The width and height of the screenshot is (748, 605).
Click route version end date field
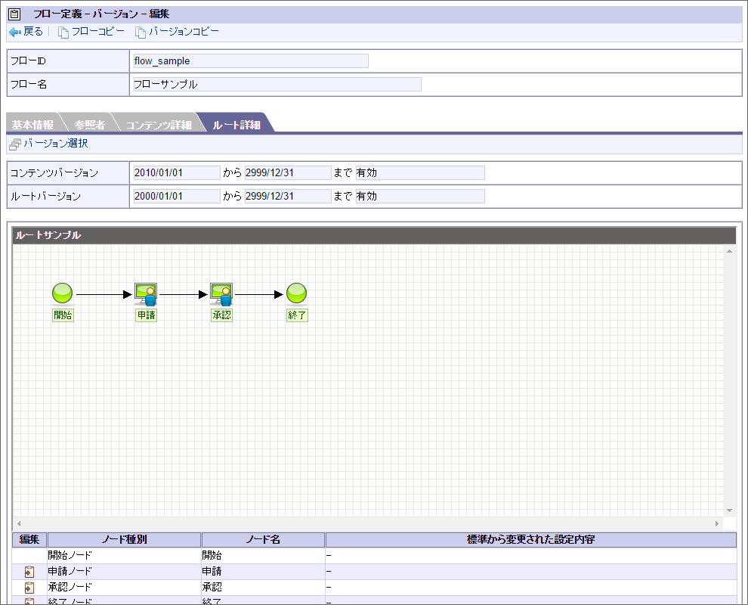coord(288,197)
